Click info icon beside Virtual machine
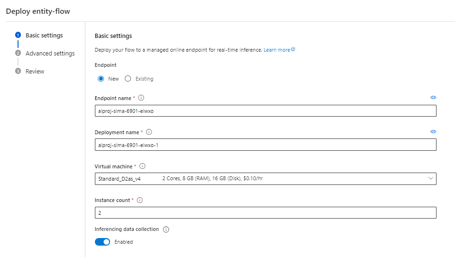Viewport: 455px width, 257px height. click(142, 166)
